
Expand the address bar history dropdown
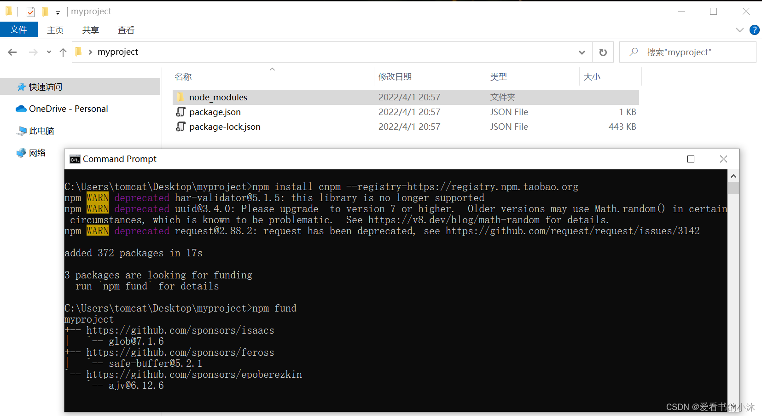pos(582,52)
